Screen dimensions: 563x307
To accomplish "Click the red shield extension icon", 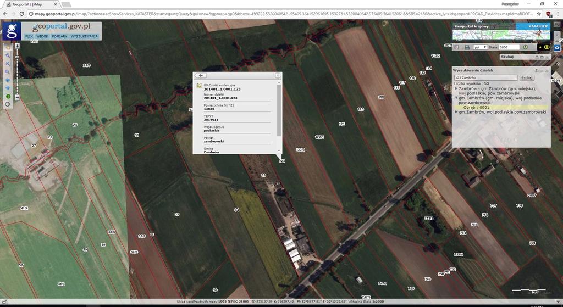I will (549, 14).
